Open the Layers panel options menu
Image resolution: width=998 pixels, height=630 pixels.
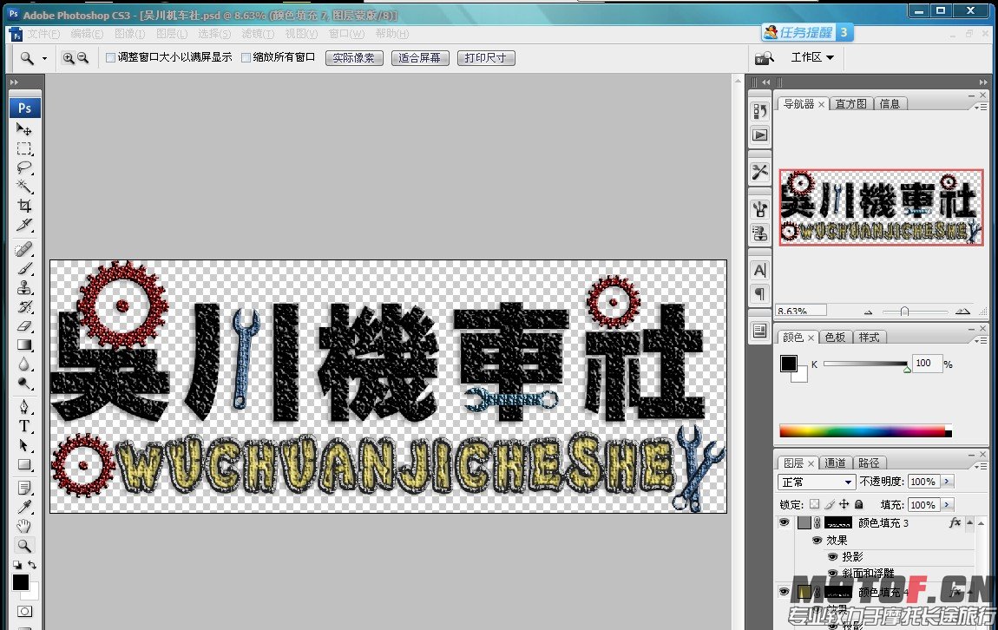click(x=982, y=466)
